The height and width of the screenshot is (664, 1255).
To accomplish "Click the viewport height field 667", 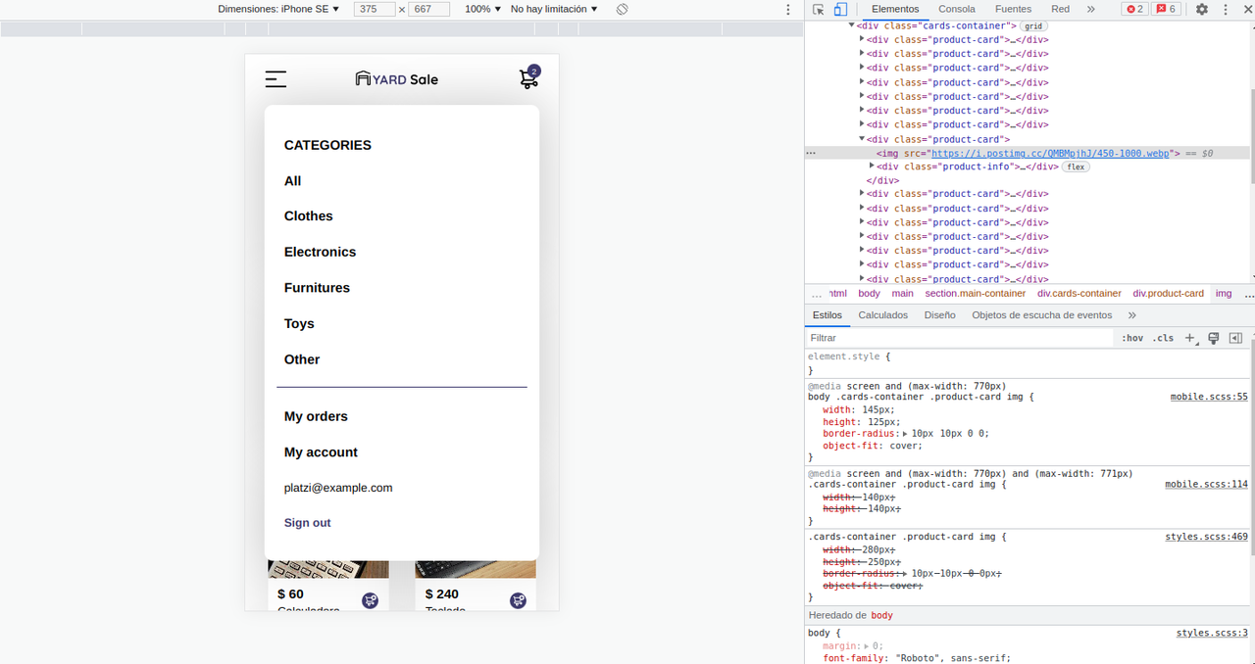I will click(x=428, y=9).
